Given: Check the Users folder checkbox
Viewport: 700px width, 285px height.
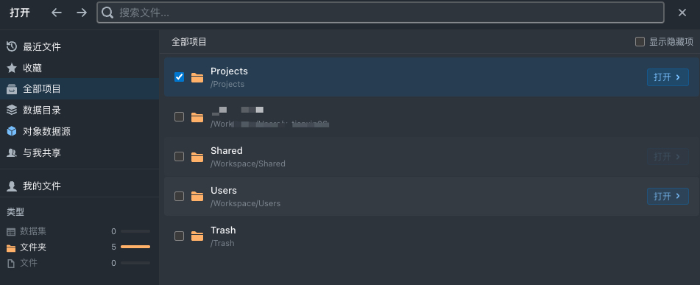Looking at the screenshot, I should (179, 196).
